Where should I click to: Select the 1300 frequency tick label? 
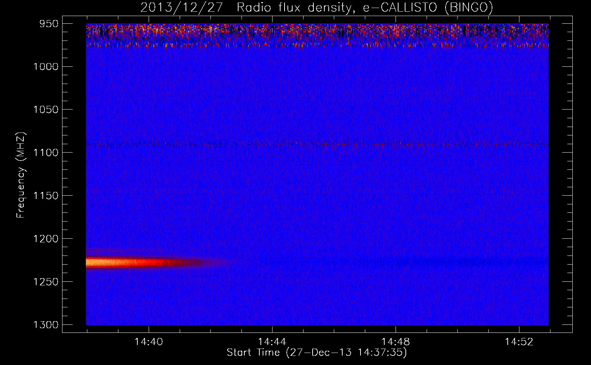pos(45,325)
